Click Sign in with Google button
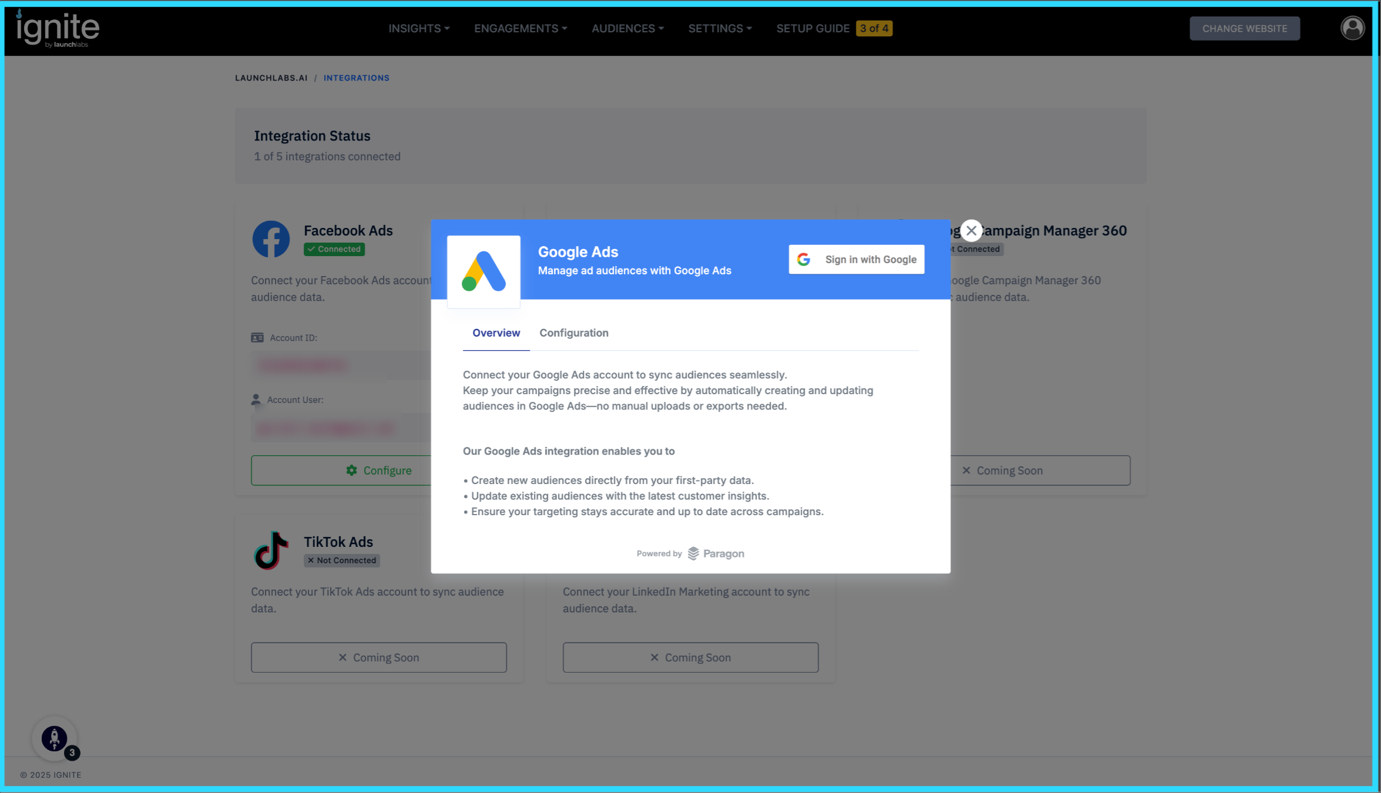 coord(856,260)
